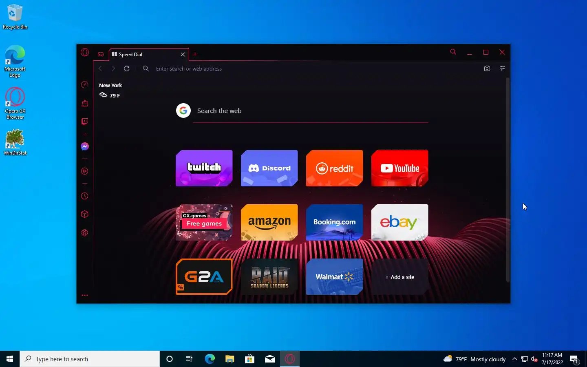Select WinDirStat desktop shortcut
587x367 pixels.
point(15,142)
